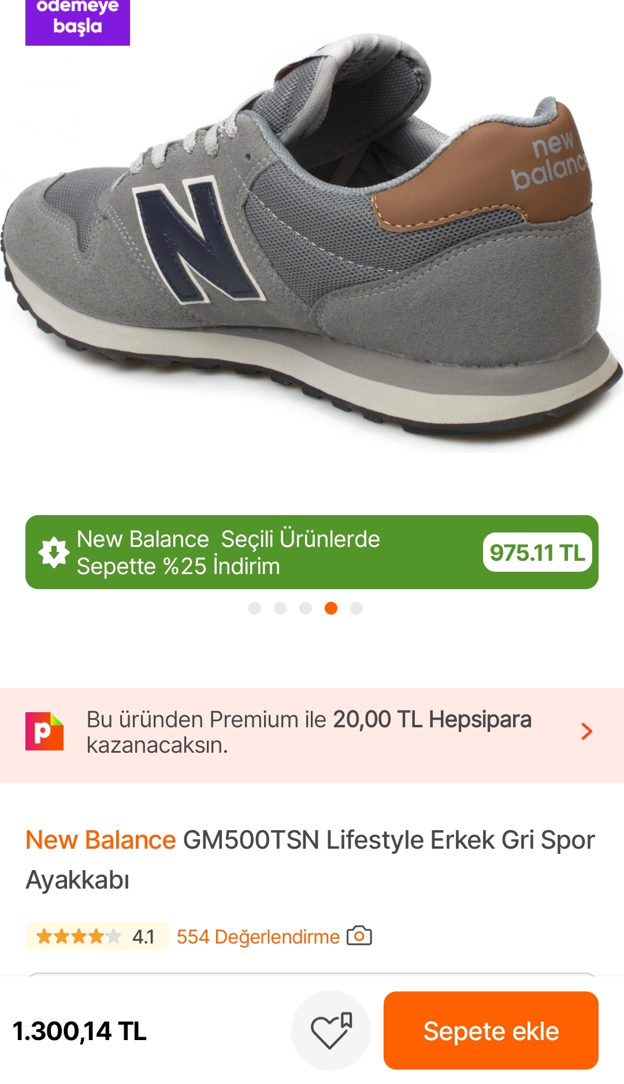The image size is (624, 1084).
Task: Go to fifth product image dot
Action: pyautogui.click(x=356, y=608)
